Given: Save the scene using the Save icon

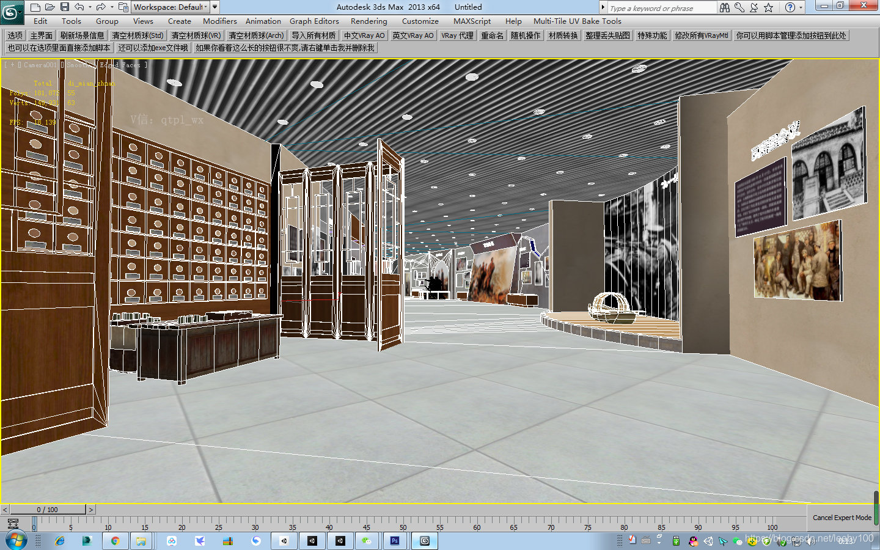Looking at the screenshot, I should pyautogui.click(x=65, y=7).
